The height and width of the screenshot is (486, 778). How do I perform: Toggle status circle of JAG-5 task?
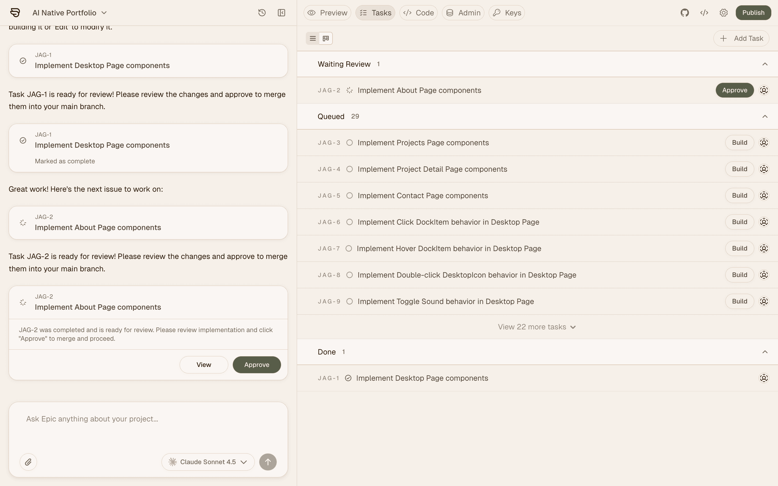[350, 196]
